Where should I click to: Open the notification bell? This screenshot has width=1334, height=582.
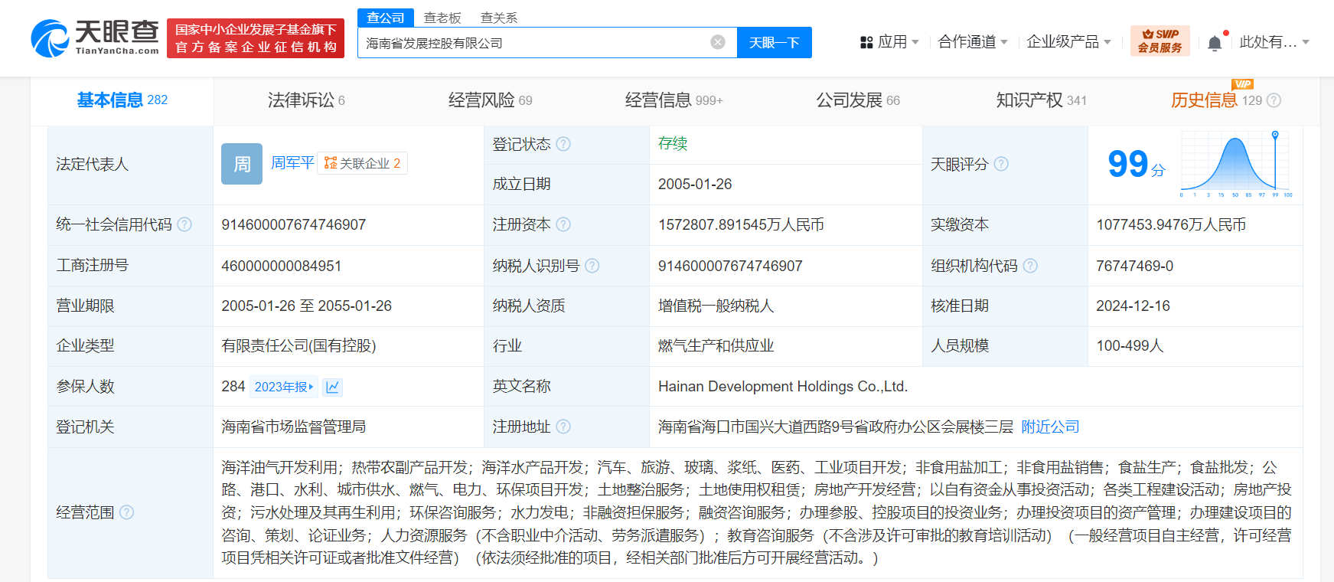pos(1215,43)
